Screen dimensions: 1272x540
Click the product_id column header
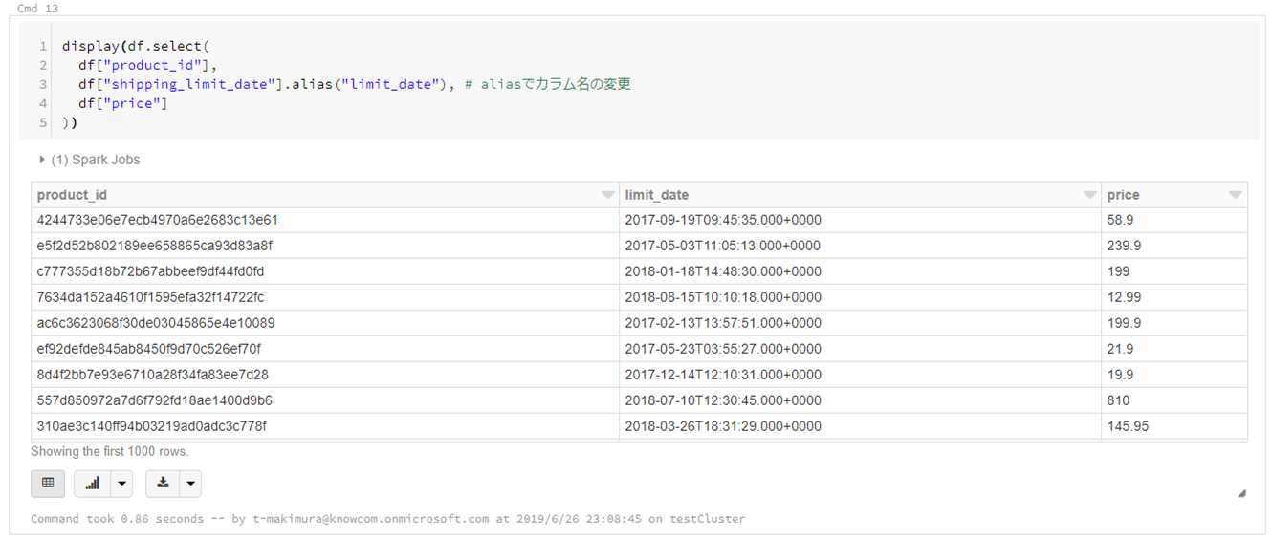click(73, 195)
